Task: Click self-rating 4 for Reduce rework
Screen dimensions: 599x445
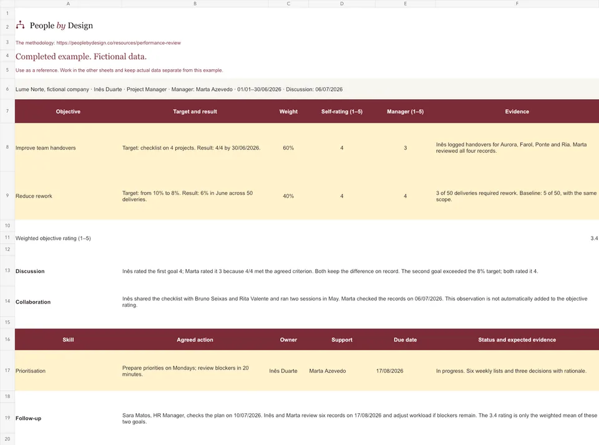Action: 342,196
